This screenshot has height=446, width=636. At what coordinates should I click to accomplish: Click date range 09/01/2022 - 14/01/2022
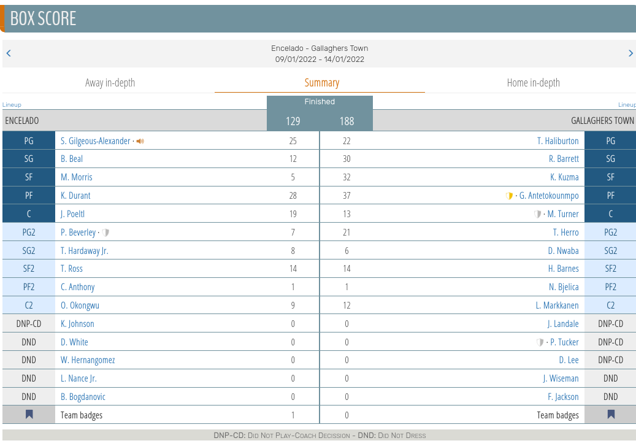click(x=320, y=60)
